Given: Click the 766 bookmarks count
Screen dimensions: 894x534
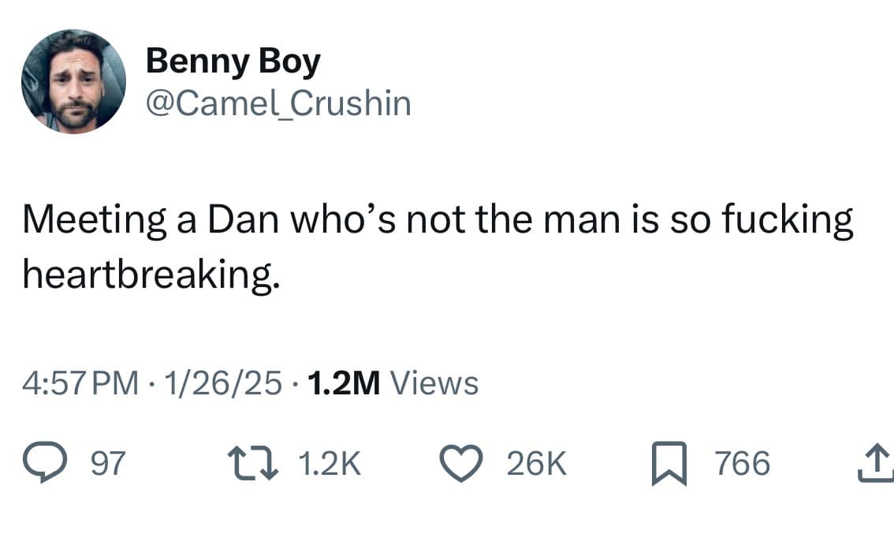Looking at the screenshot, I should click(x=743, y=464).
